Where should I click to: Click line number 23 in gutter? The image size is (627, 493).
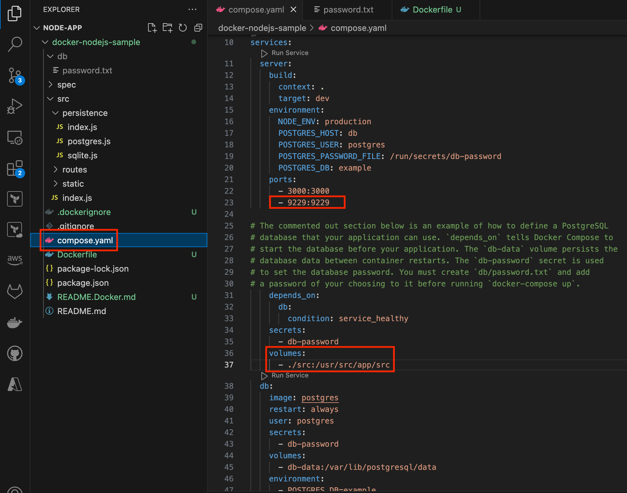pyautogui.click(x=229, y=202)
